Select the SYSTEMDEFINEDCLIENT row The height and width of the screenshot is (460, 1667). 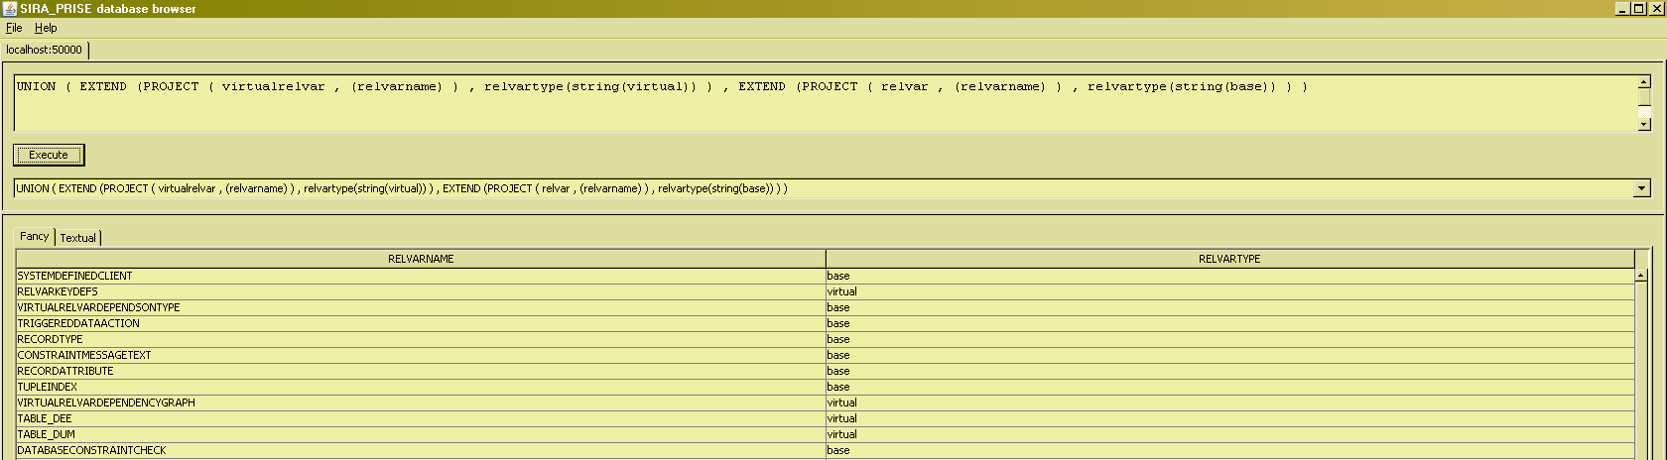pyautogui.click(x=74, y=276)
